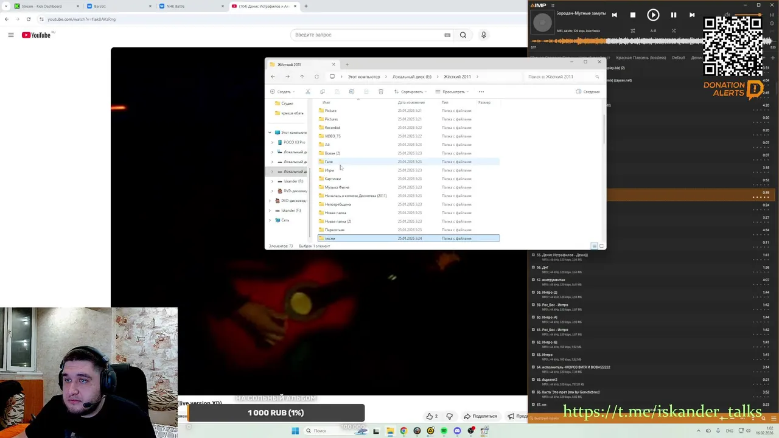The width and height of the screenshot is (779, 438).
Task: Open the VIDEO_TS folder
Action: 332,136
